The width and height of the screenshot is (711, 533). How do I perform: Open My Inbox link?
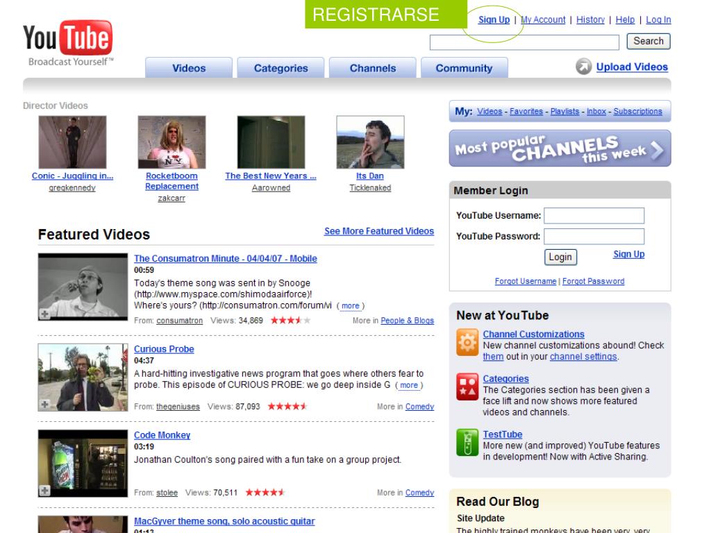pos(596,112)
